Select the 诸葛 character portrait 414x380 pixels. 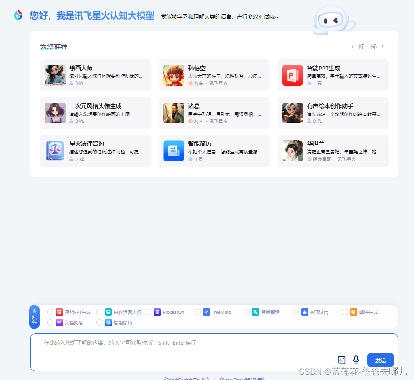tap(174, 113)
